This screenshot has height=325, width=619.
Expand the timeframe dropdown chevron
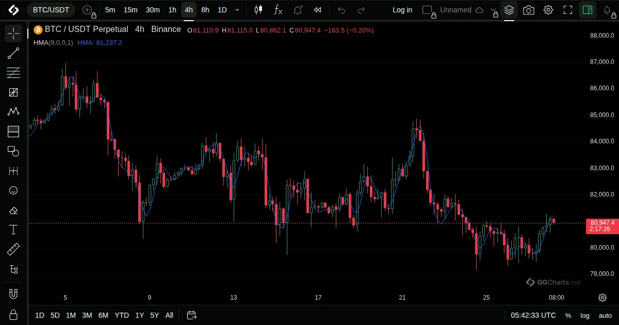click(x=237, y=10)
